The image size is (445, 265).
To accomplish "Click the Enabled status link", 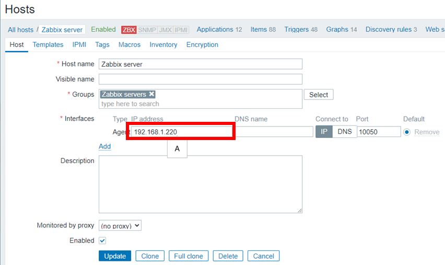I will click(103, 29).
